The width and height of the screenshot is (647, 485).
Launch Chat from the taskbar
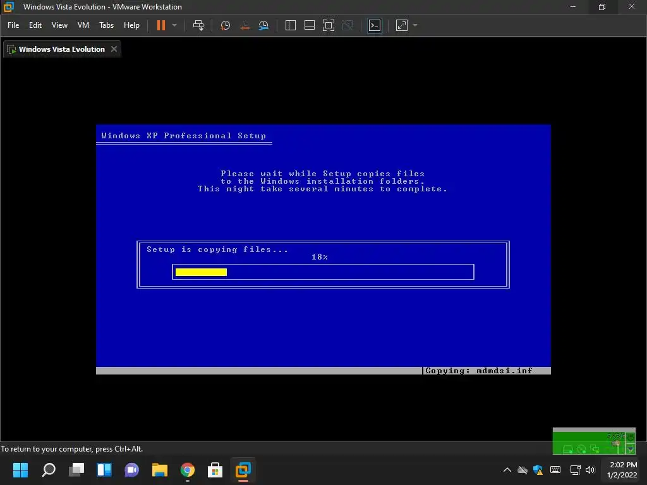[x=132, y=470]
